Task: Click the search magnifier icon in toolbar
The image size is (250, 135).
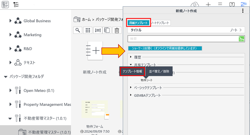Action: point(78,30)
